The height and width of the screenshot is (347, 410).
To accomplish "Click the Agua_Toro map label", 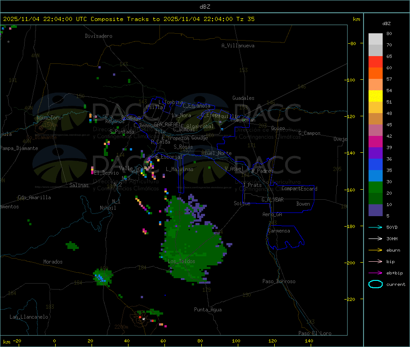I will (49, 118).
